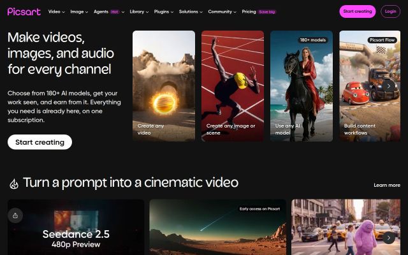Click the flame icon beside cinematic video heading
The height and width of the screenshot is (255, 408).
click(x=14, y=184)
